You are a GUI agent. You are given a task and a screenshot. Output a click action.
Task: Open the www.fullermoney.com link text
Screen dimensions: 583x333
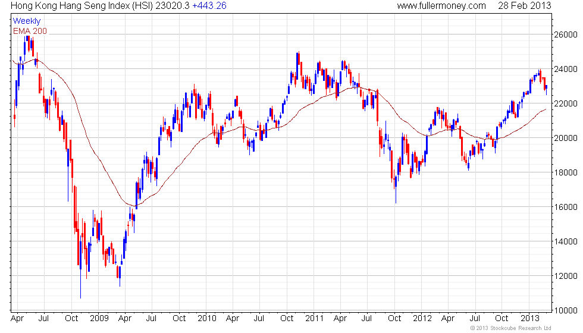point(441,5)
